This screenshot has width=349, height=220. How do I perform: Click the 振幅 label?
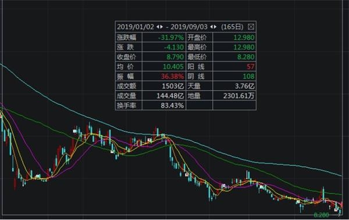pos(126,77)
